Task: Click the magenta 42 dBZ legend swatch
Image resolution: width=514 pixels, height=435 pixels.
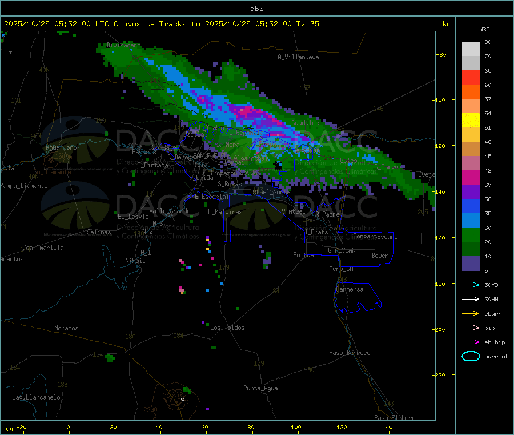Action: click(x=471, y=177)
